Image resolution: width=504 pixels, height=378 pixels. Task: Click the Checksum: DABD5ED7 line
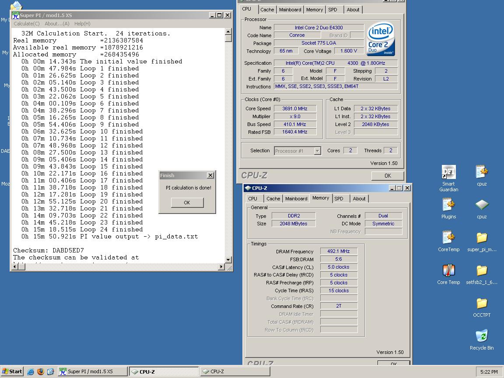click(x=49, y=250)
